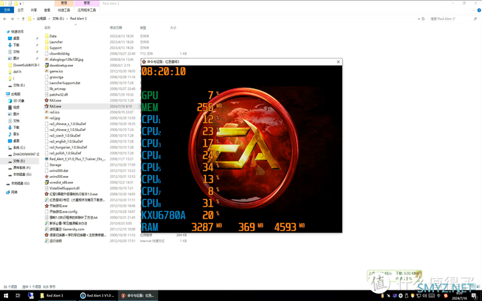
Task: Open the recent locations dropdown
Action: pos(18,19)
